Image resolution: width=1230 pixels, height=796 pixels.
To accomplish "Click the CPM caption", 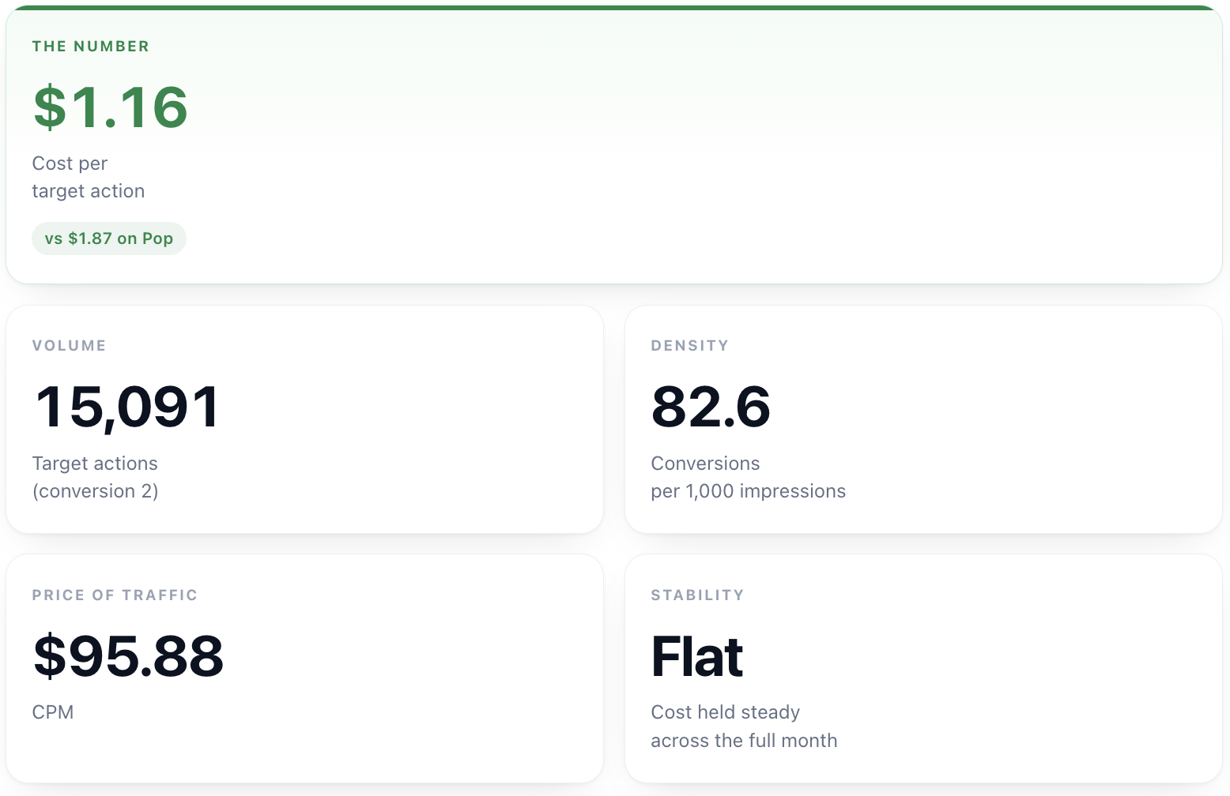I will pyautogui.click(x=53, y=712).
